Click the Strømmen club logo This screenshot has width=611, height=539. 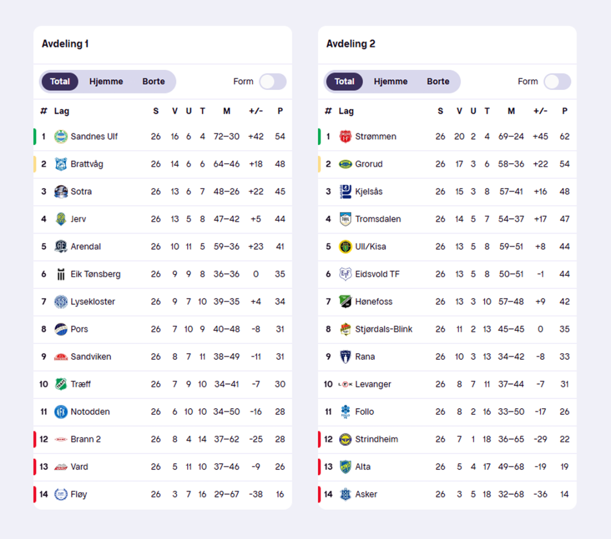[x=345, y=136]
